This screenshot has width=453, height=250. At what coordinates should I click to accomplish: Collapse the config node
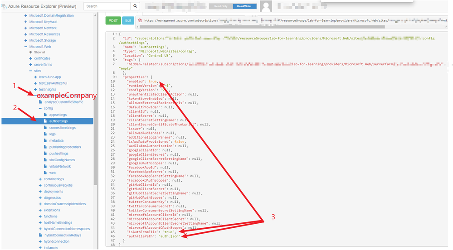click(x=40, y=108)
